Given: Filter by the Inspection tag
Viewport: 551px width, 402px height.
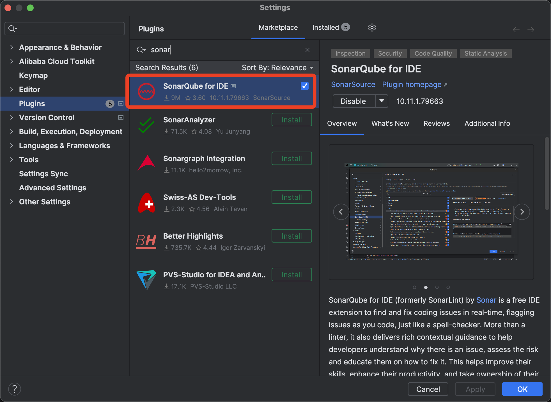Looking at the screenshot, I should click(350, 53).
